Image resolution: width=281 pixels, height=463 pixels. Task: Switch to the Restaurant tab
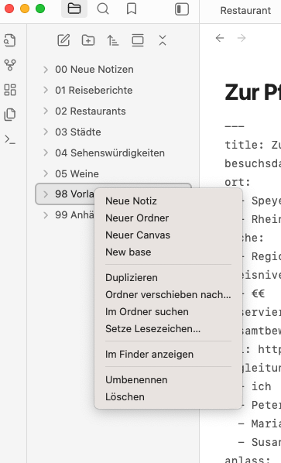[x=245, y=10]
